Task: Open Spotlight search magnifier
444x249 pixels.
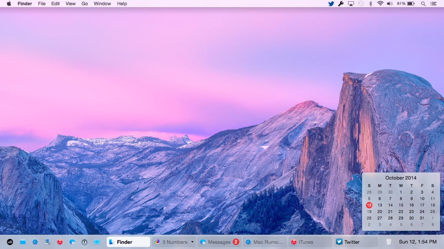Action: click(423, 3)
